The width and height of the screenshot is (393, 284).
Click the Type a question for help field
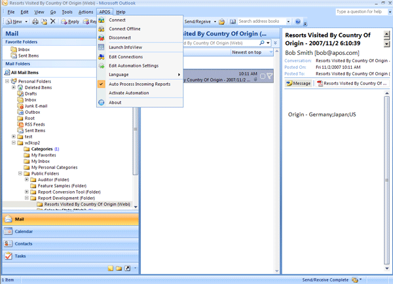tap(361, 12)
